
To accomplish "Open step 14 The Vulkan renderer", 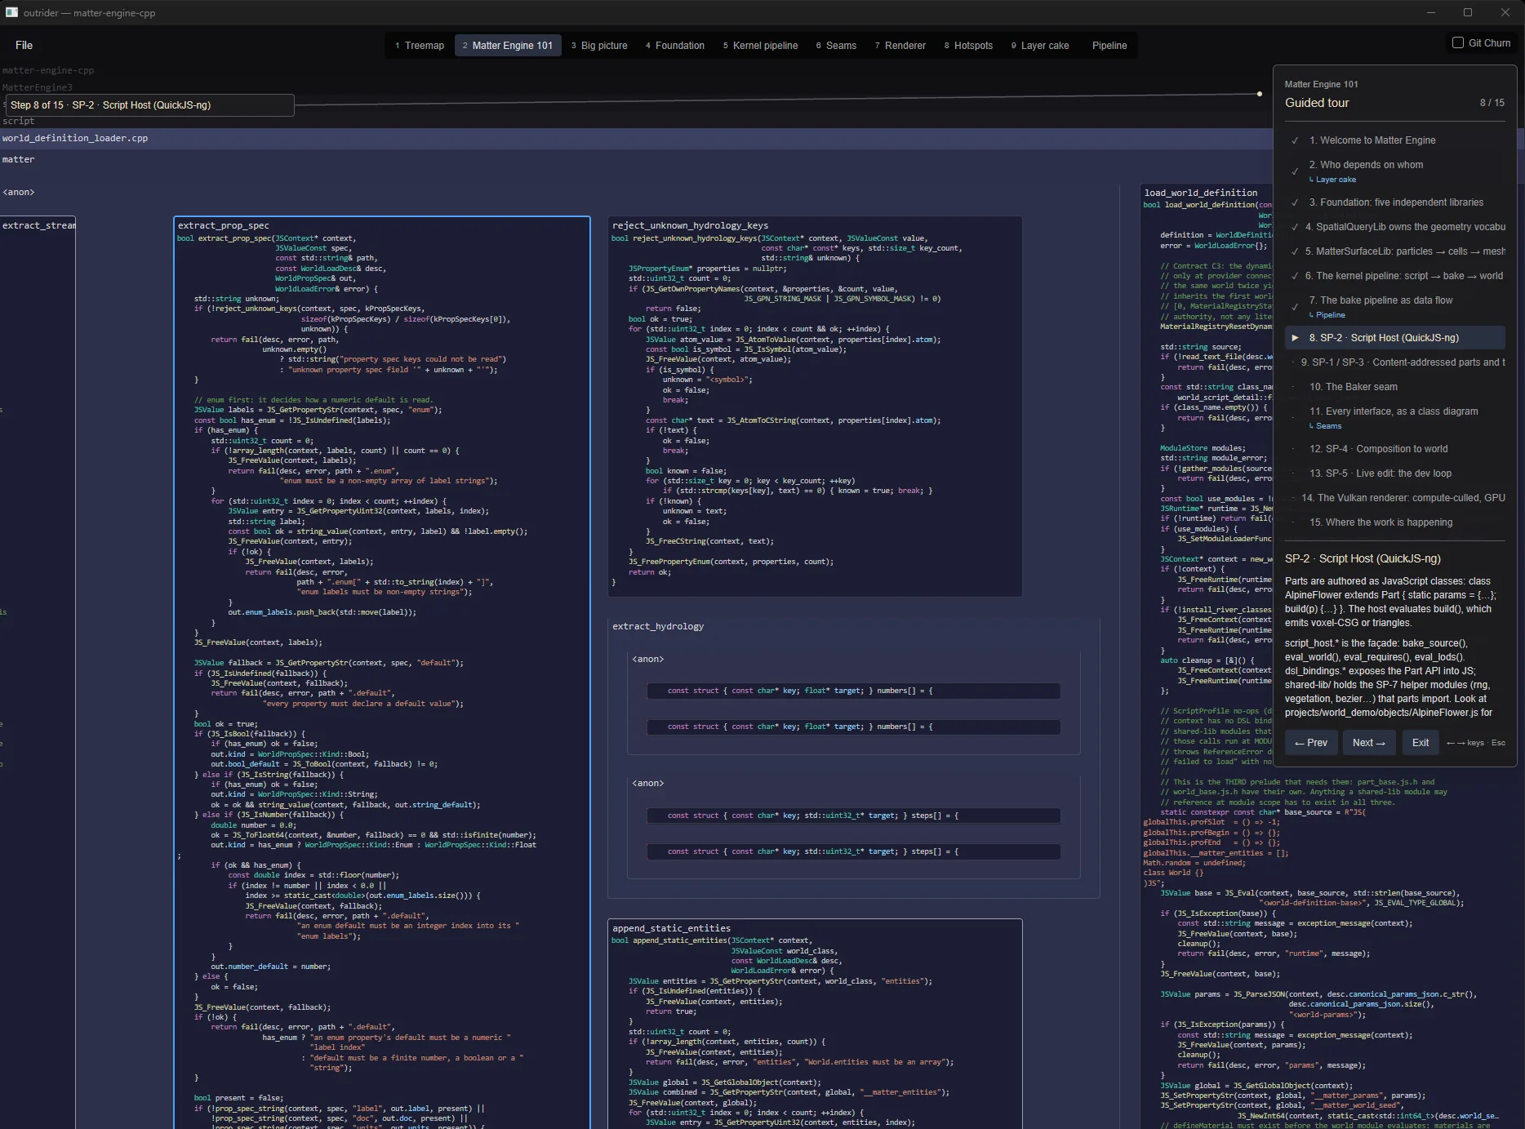I will tap(1396, 498).
